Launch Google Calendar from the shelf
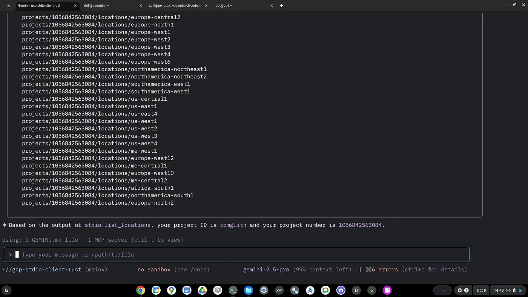Viewport: 528px width, 297px height. pyautogui.click(x=156, y=290)
